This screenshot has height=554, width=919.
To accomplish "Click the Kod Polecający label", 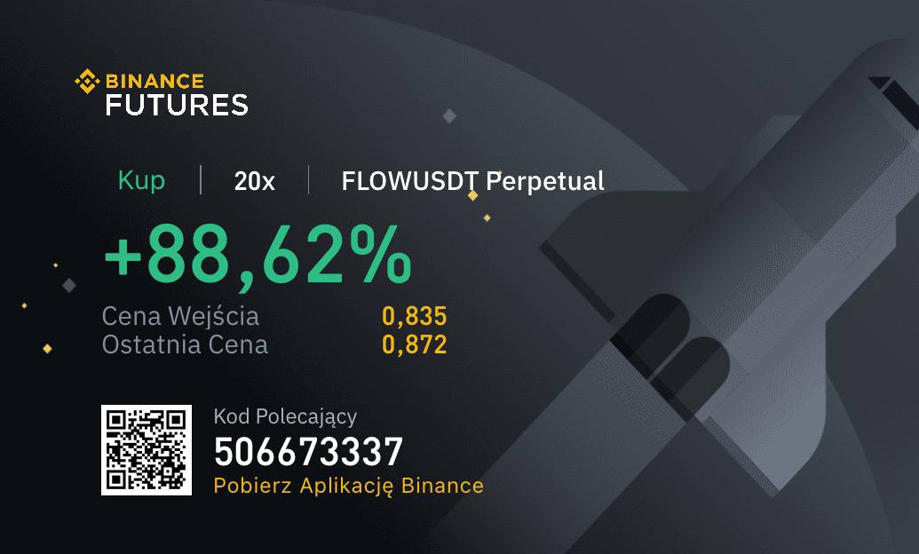I will tap(285, 416).
